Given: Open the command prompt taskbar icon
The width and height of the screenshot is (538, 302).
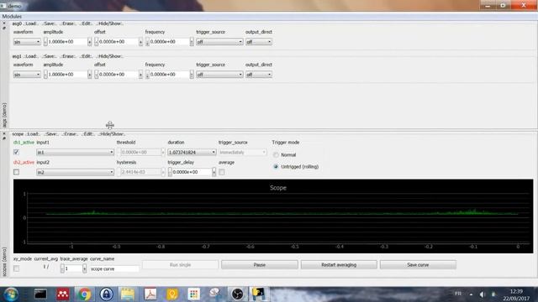Looking at the screenshot, I should (40, 294).
